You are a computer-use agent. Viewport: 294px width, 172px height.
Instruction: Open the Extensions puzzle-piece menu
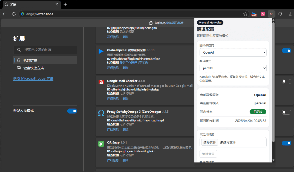[x=281, y=14]
